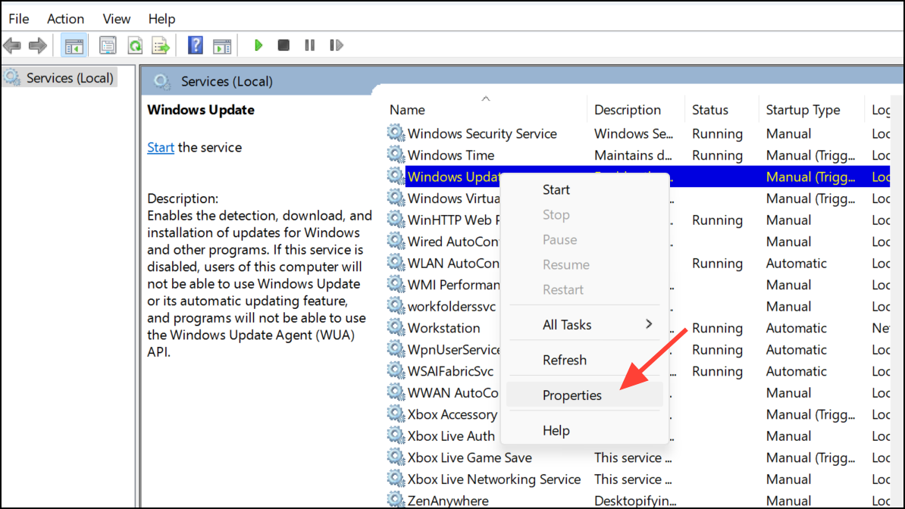
Task: Toggle the Show/Hide Console Tree icon
Action: (74, 45)
